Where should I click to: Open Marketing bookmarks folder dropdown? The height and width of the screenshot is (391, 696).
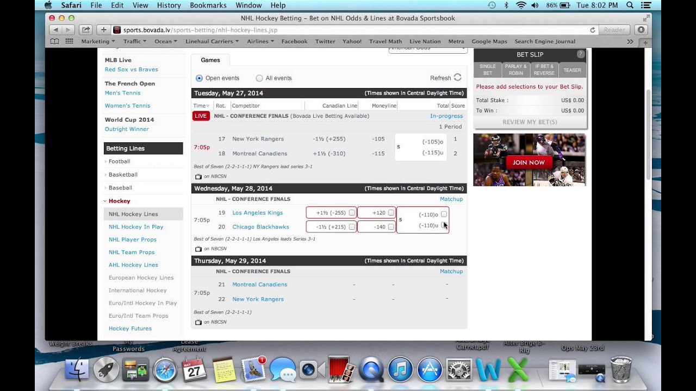click(x=98, y=41)
